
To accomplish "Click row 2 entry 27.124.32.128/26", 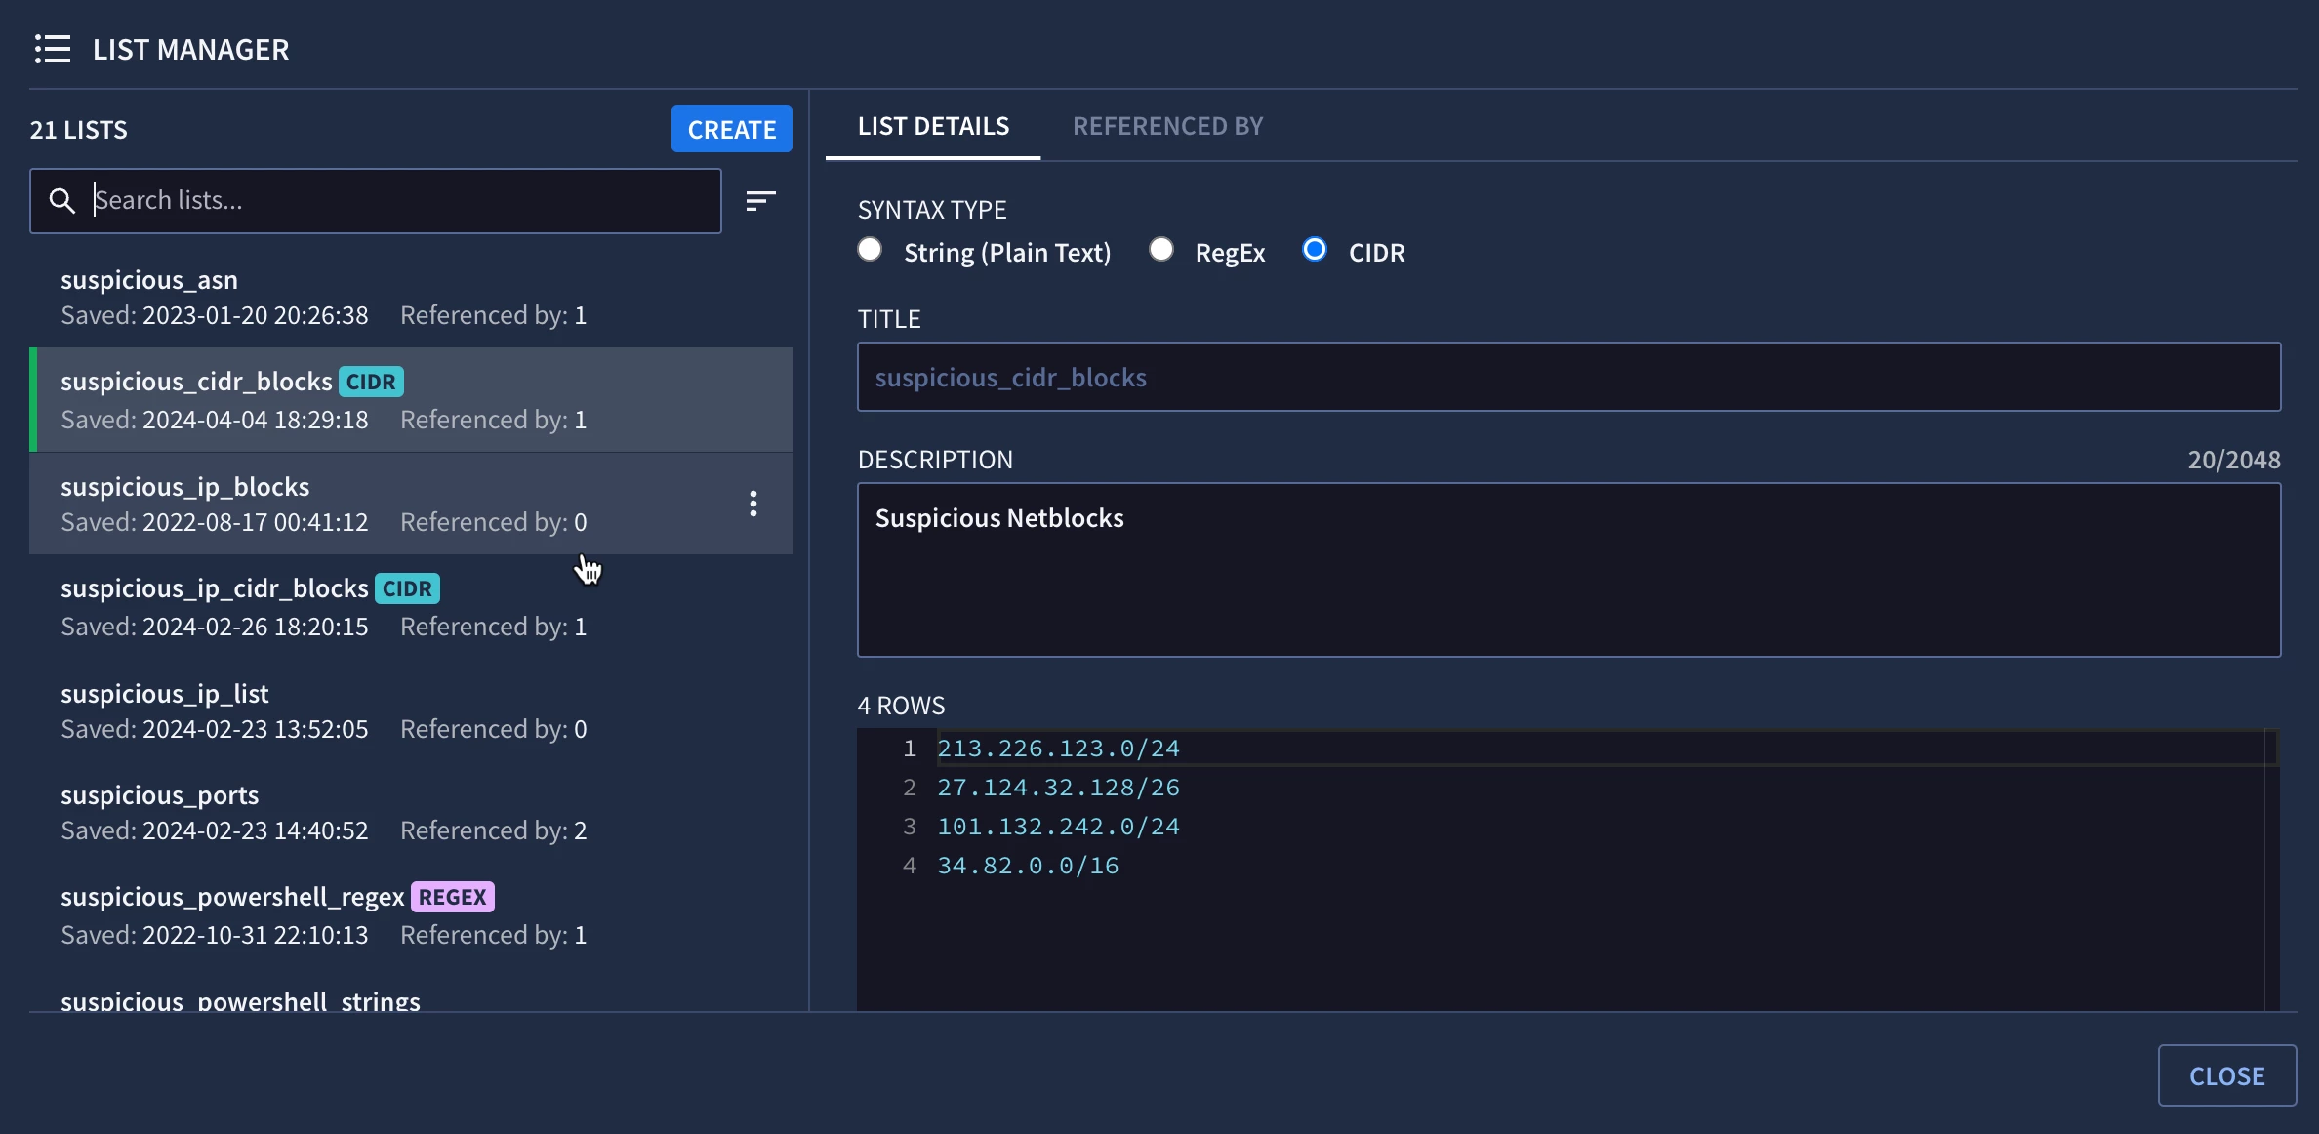I will click(x=1058, y=788).
